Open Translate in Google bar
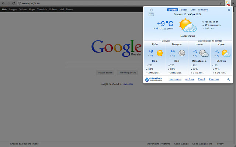This screenshot has width=236, height=147. pos(42,10)
